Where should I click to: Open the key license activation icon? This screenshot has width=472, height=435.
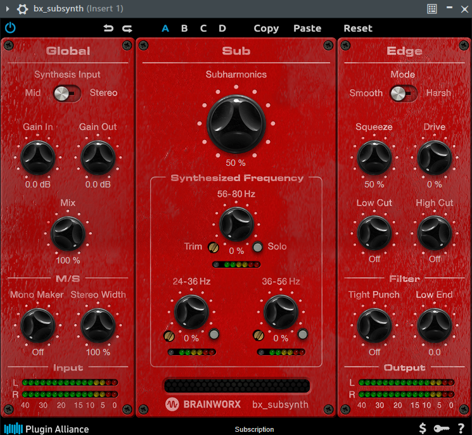pos(442,429)
